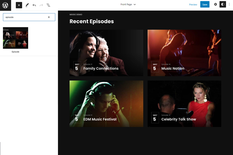Clear the episode search text

point(49,17)
